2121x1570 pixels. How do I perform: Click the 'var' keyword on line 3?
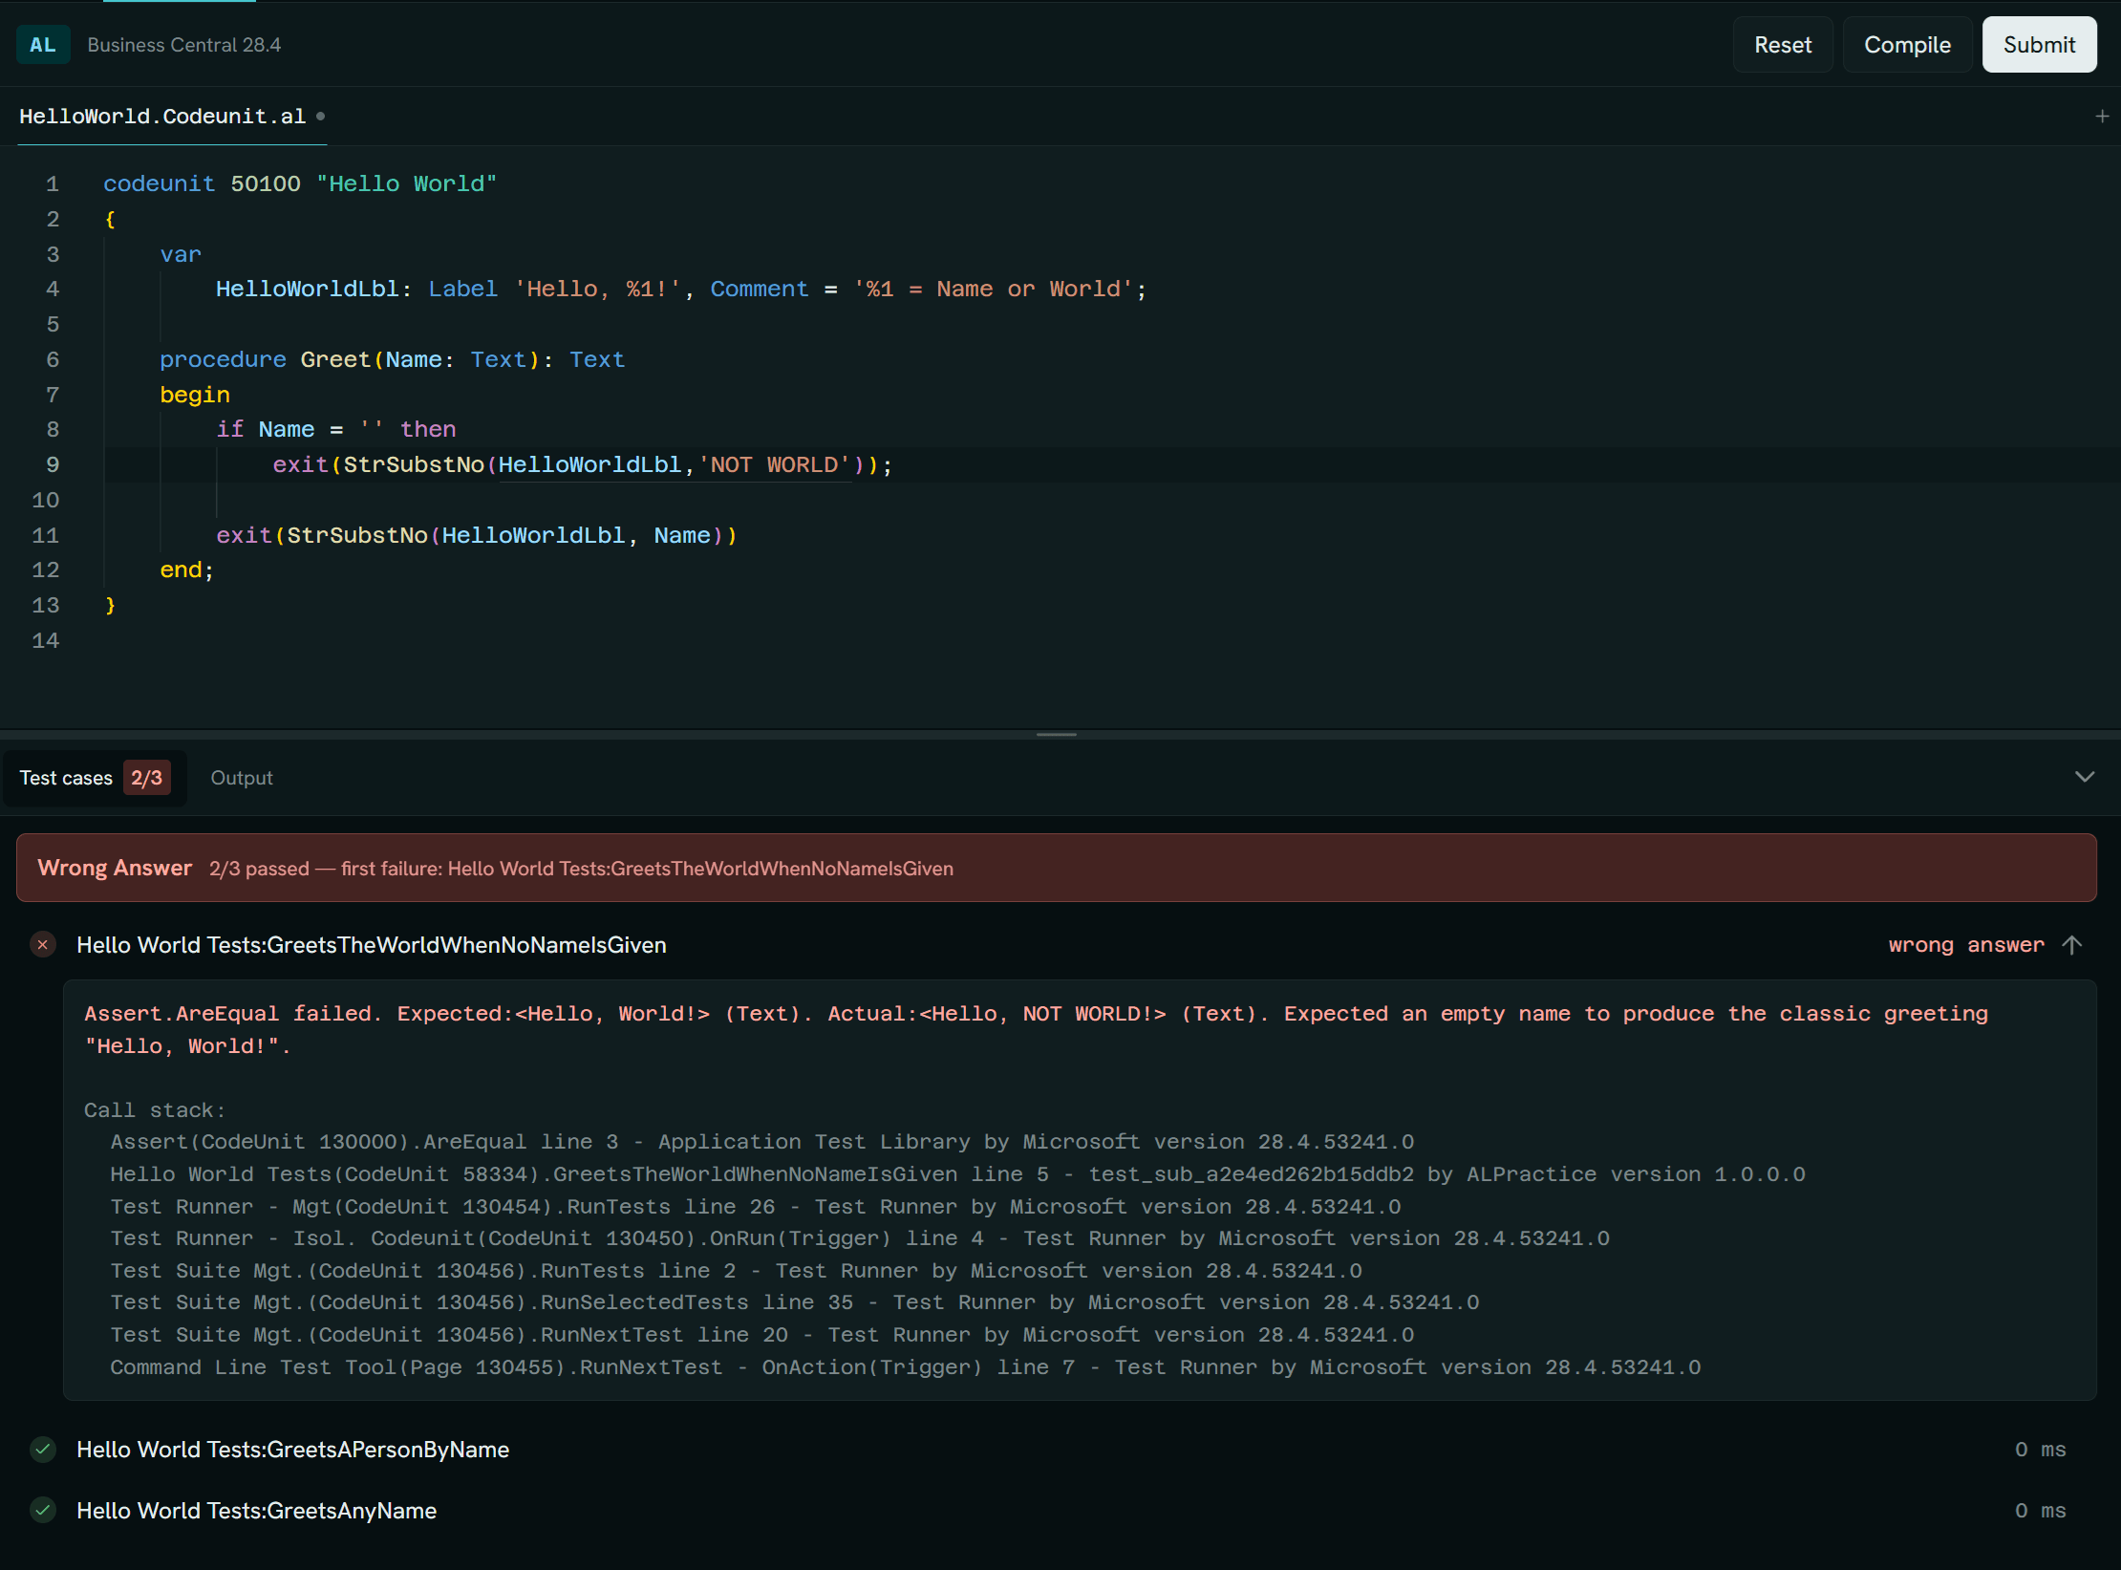pos(181,255)
